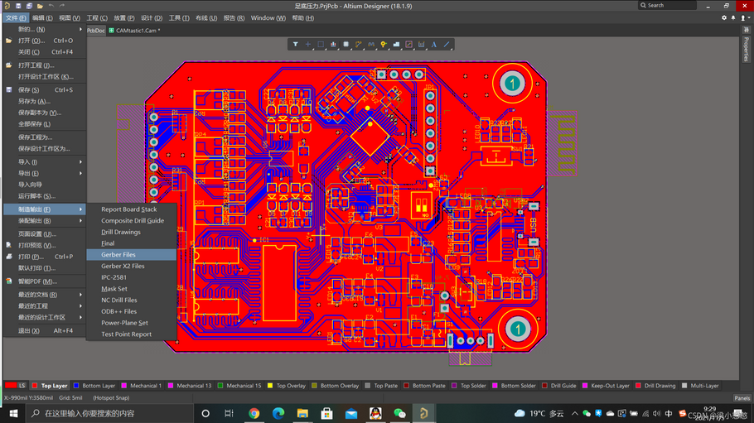
Task: Choose Gerber Files from the submenu
Action: (118, 255)
